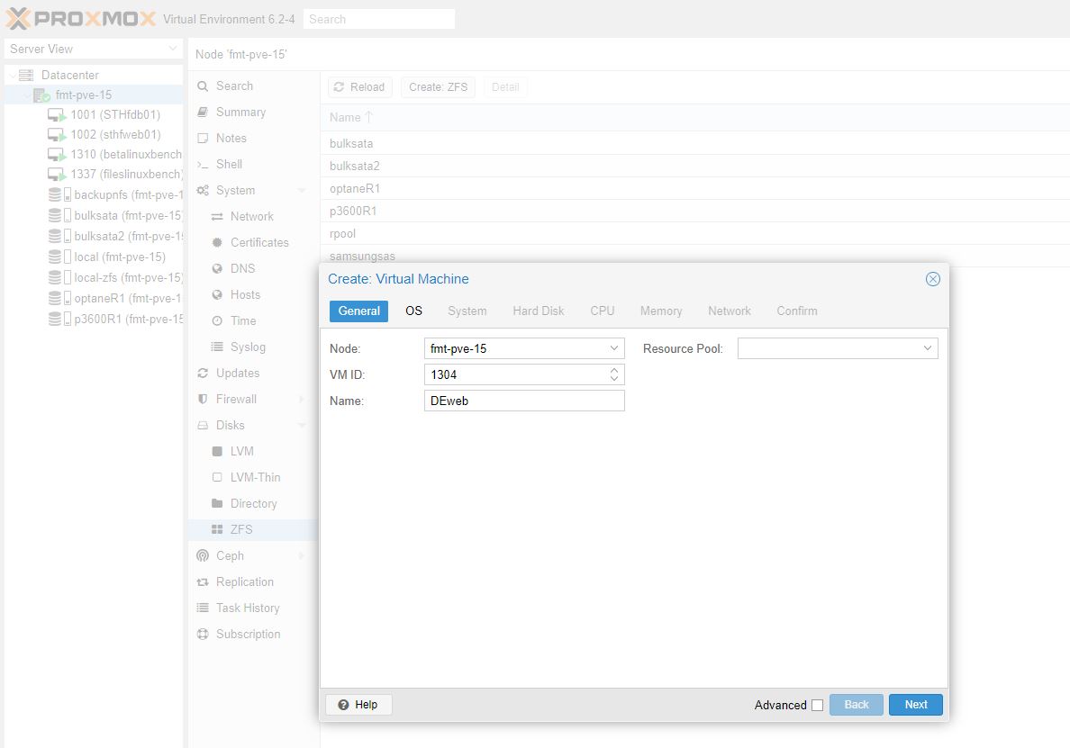Open the DNS globe menu item

click(x=217, y=269)
